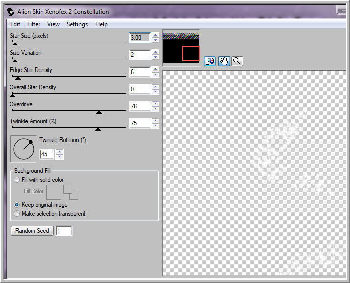This screenshot has width=350, height=283.
Task: Click the Fill Color swatch box
Action: (54, 192)
